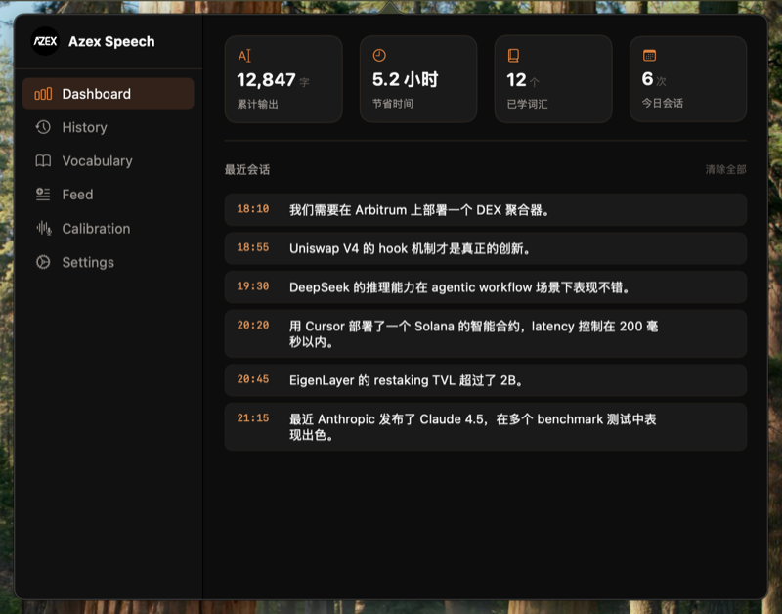Click the 18:10 timestamp
Viewport: 782px width, 614px height.
tap(253, 209)
